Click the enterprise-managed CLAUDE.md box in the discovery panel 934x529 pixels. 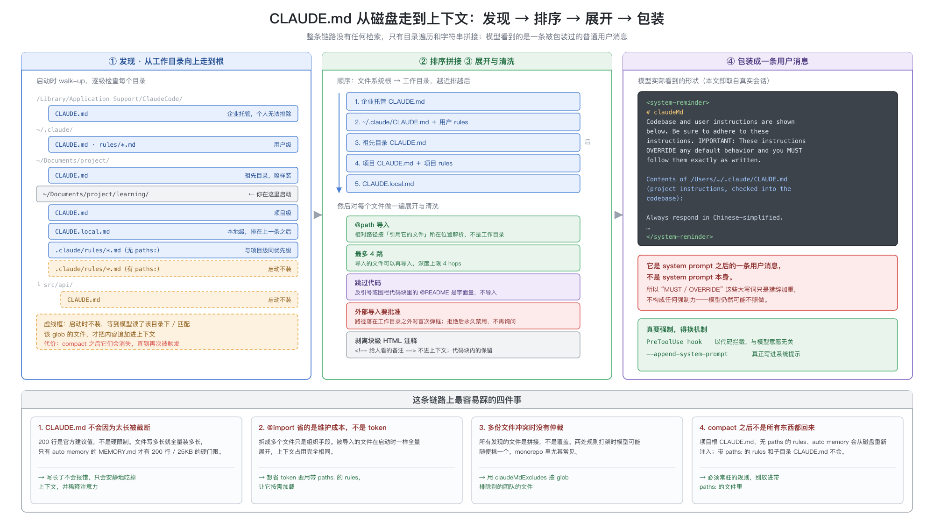tap(173, 114)
